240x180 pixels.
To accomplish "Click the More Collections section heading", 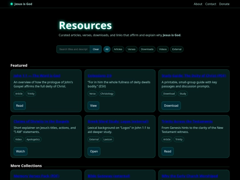I will (26, 166).
